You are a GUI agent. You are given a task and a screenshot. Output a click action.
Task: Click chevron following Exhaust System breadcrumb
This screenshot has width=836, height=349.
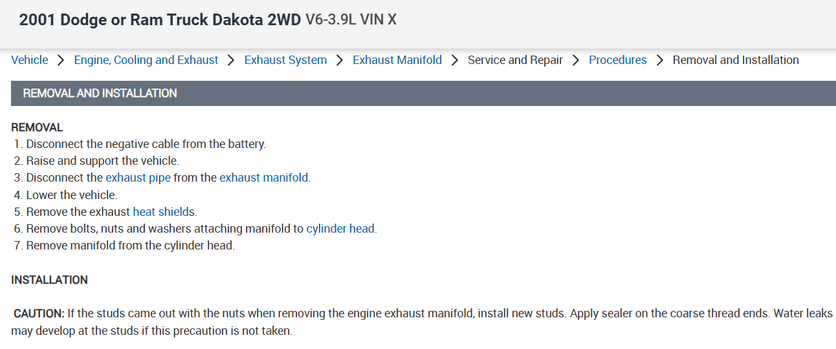340,60
